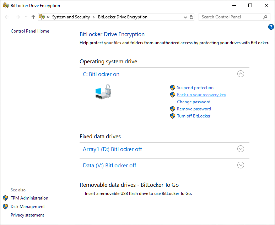Click the Forward navigation arrow
275x225 pixels.
point(17,17)
